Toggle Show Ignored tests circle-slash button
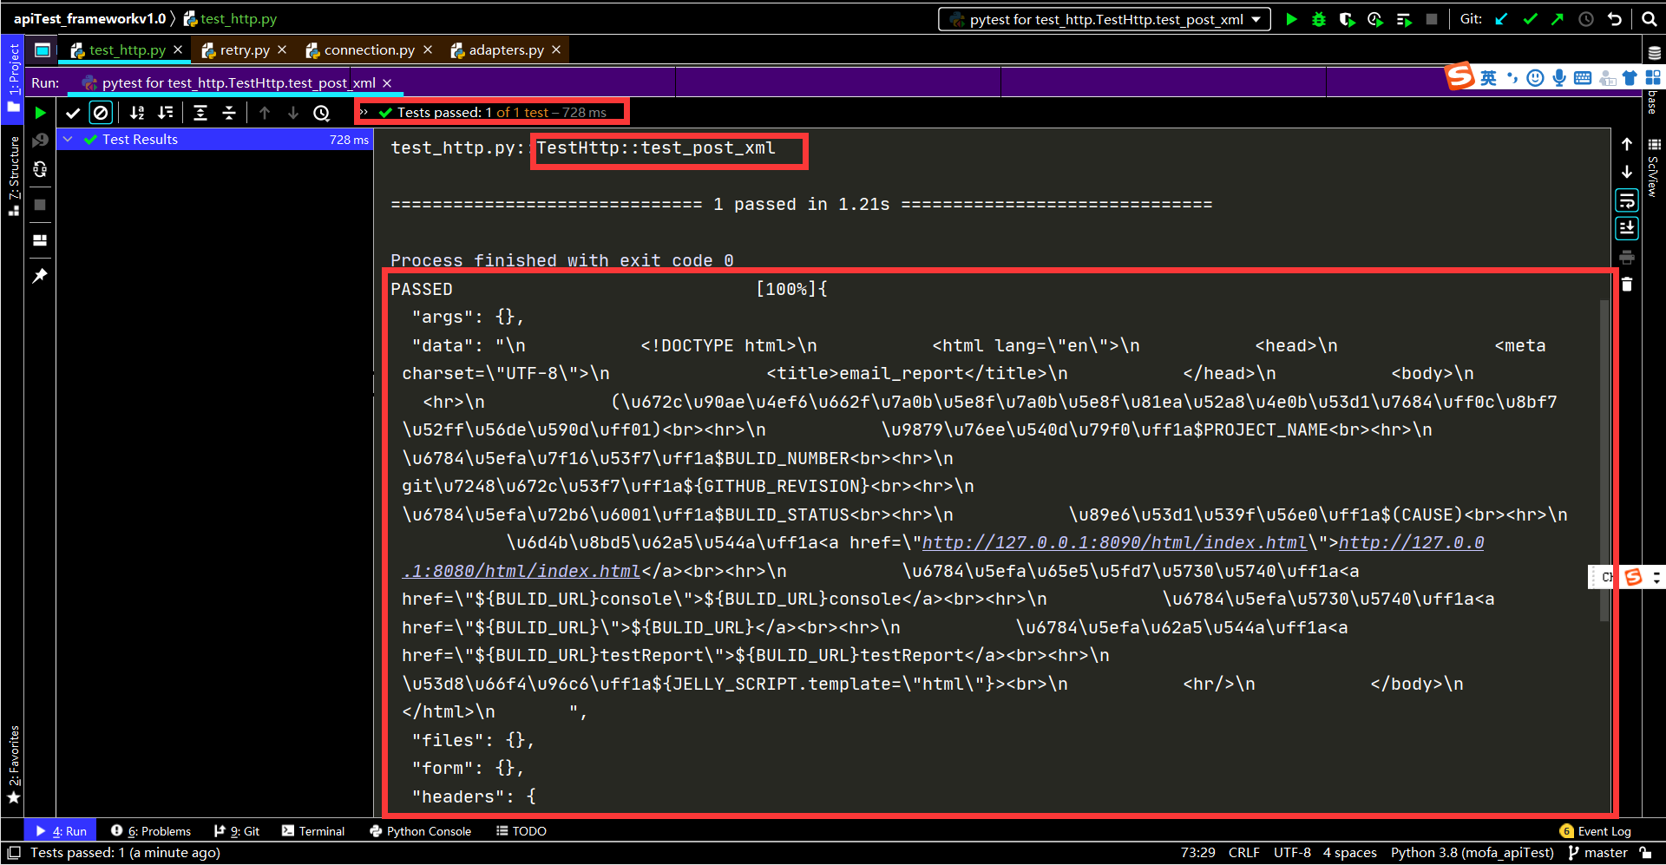Screen dimensions: 1666x865 101,113
